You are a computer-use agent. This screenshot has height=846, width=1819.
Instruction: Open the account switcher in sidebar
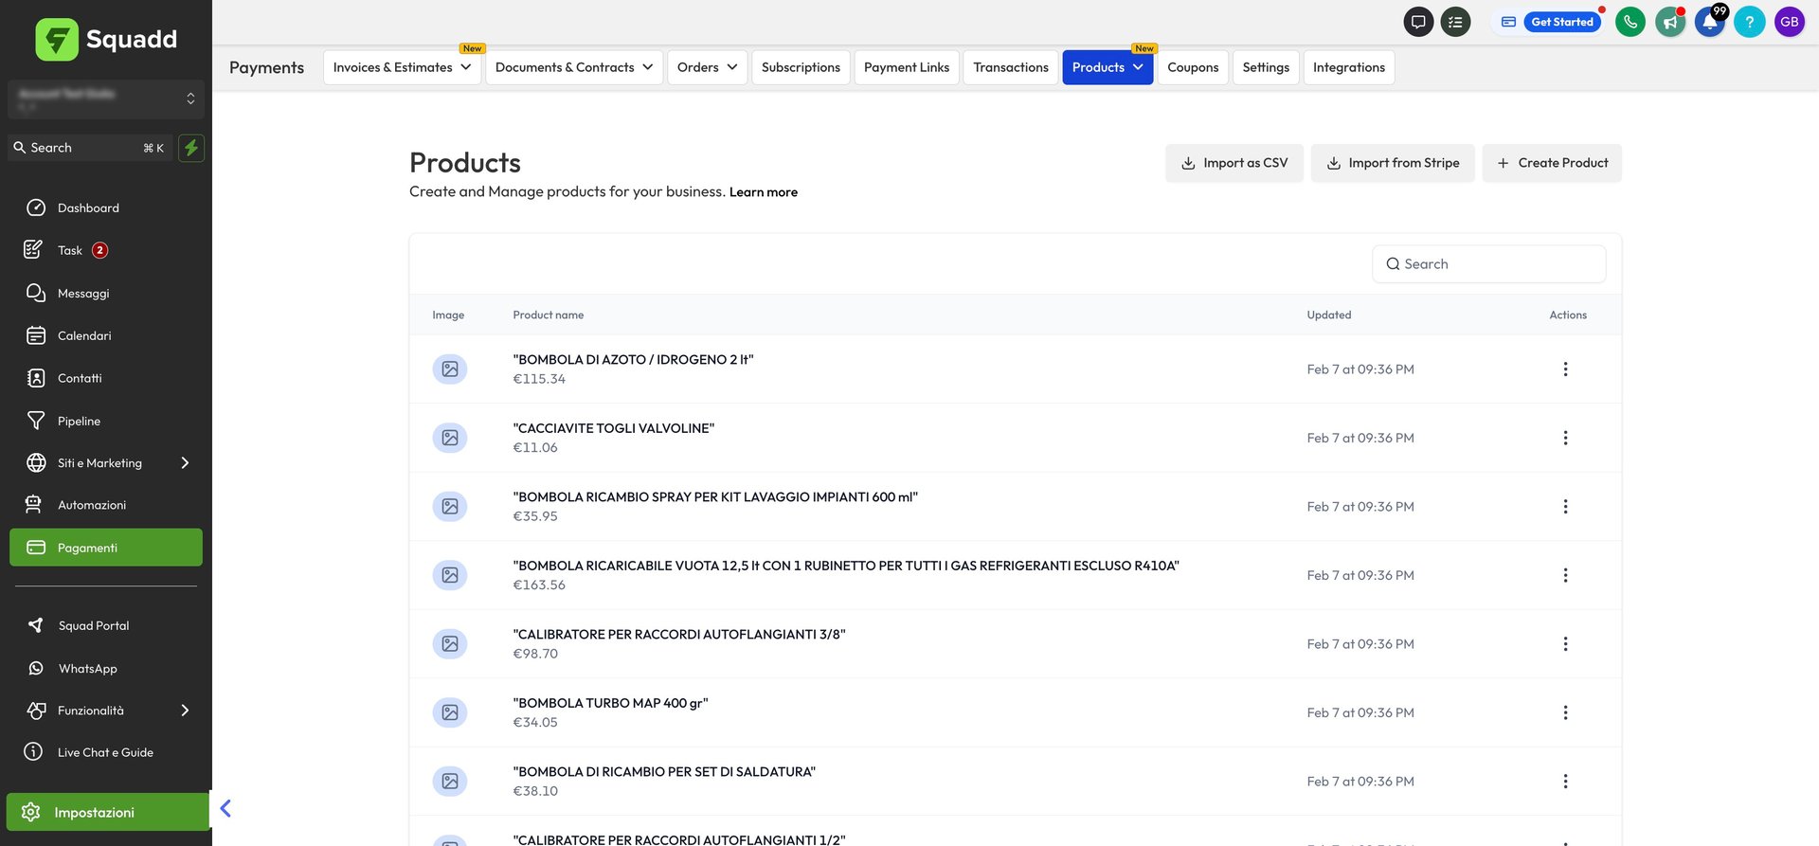pyautogui.click(x=106, y=99)
